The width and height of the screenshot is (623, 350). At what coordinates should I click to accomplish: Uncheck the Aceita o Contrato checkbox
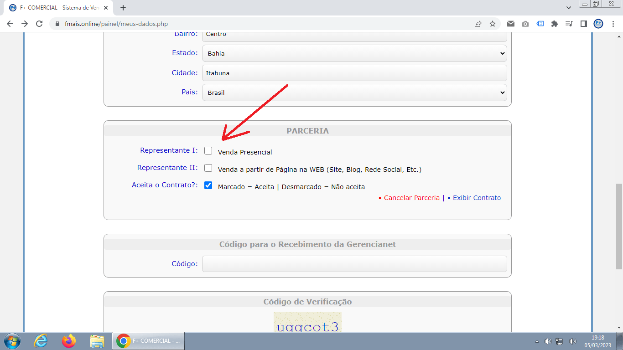point(208,186)
